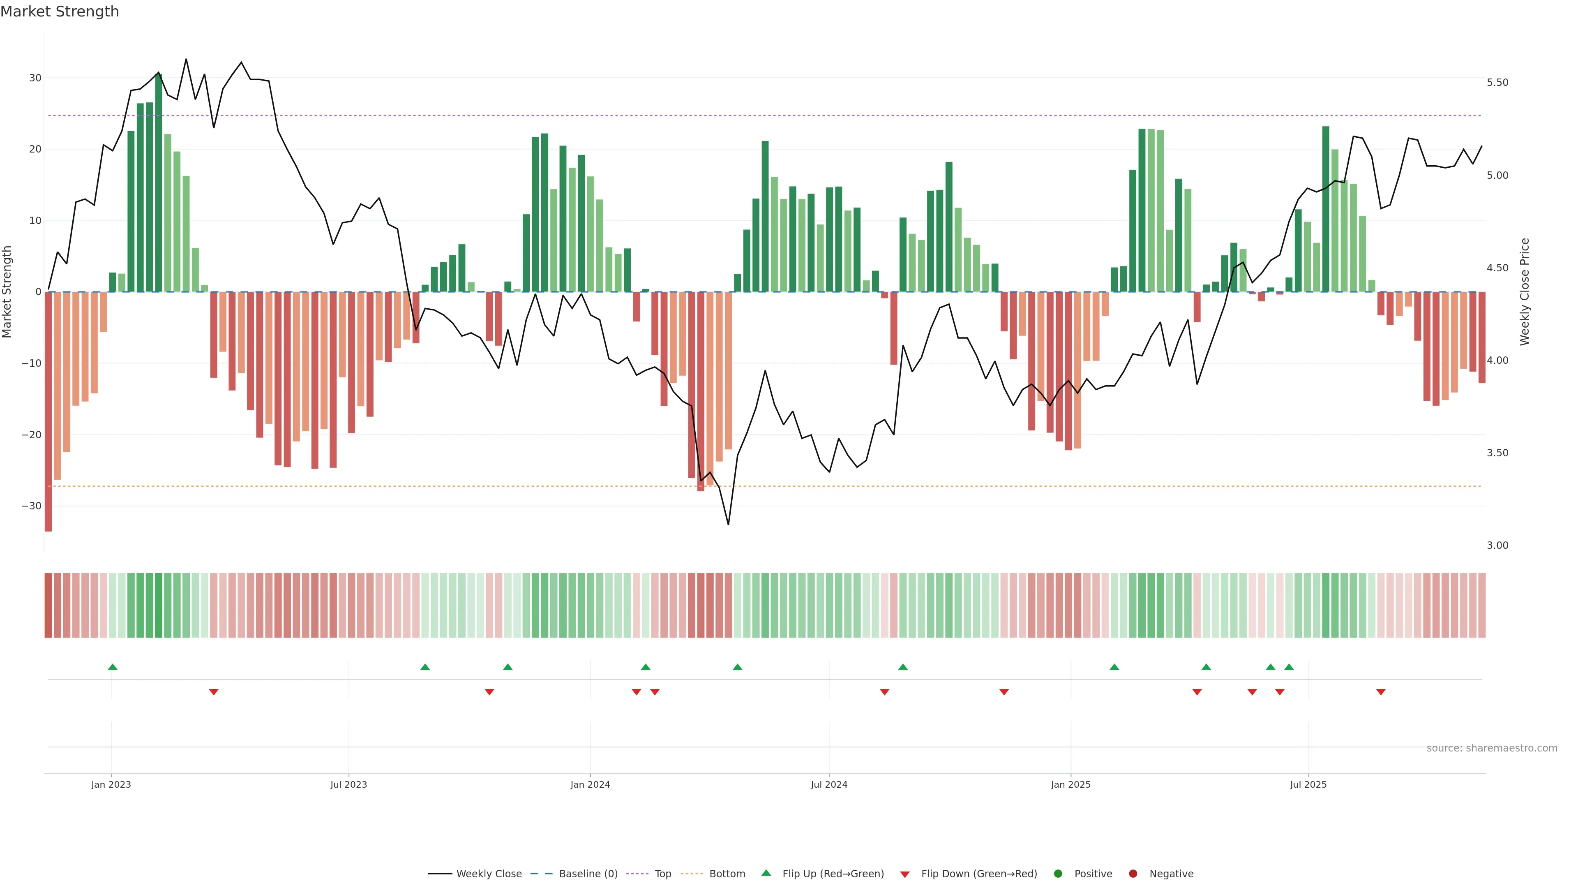Viewport: 1578px width, 888px height.
Task: Toggle the Top legend label
Action: click(663, 874)
